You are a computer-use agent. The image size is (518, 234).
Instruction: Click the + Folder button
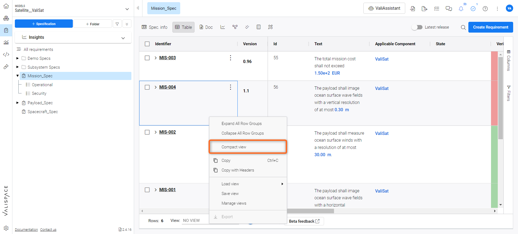click(93, 24)
